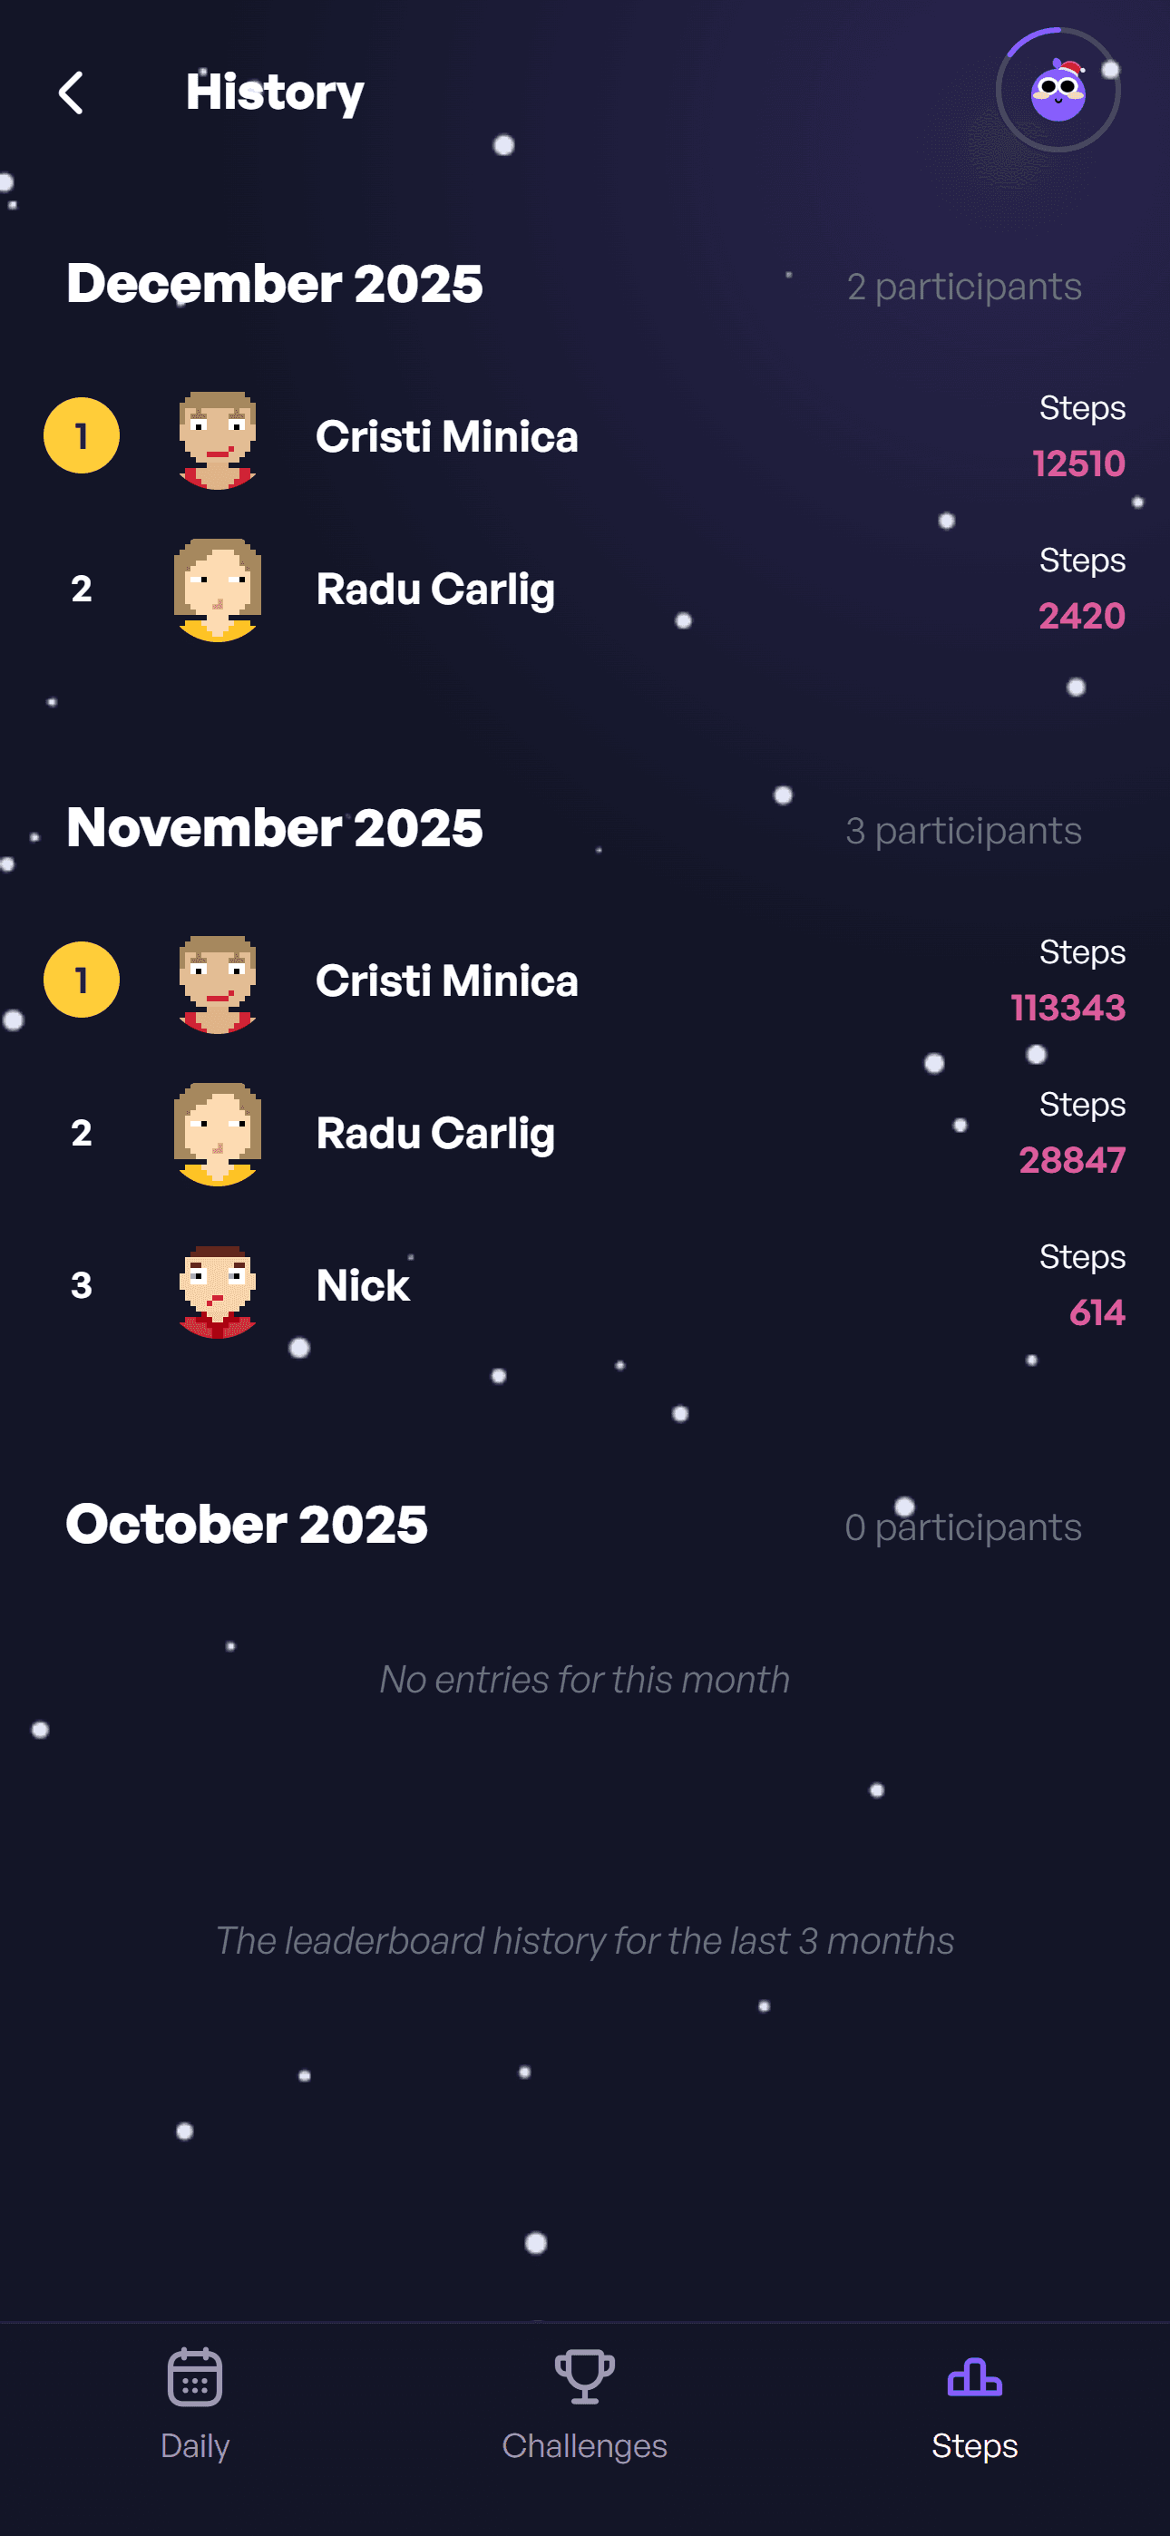Expand the December 2025 section
The image size is (1170, 2536).
click(275, 284)
